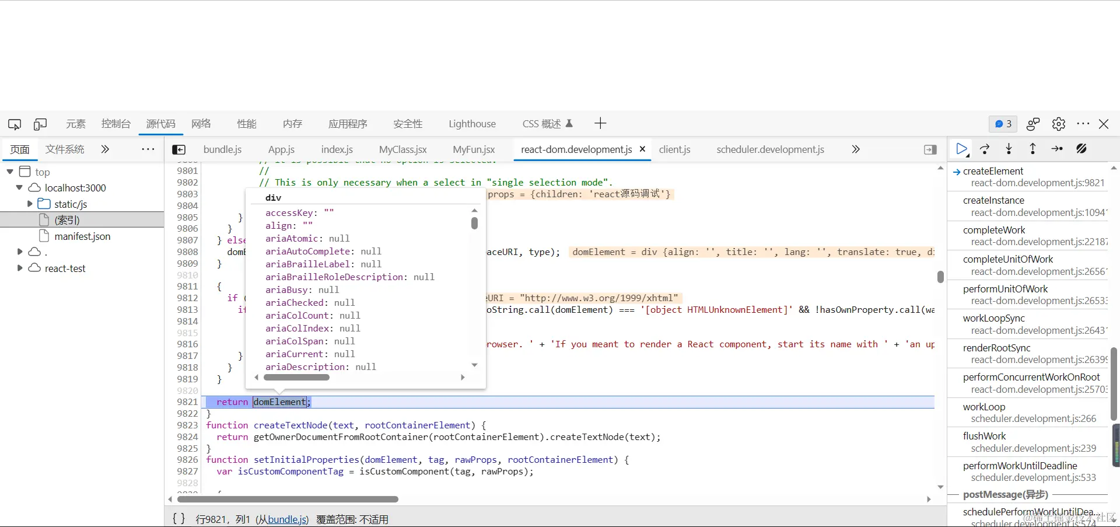
Task: Show more navigator tabs chevron
Action: [105, 149]
